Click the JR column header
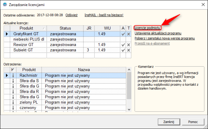Screen dimensions: 208x129 (89, 28)
